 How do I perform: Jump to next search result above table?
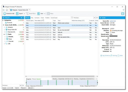pos(97,18)
